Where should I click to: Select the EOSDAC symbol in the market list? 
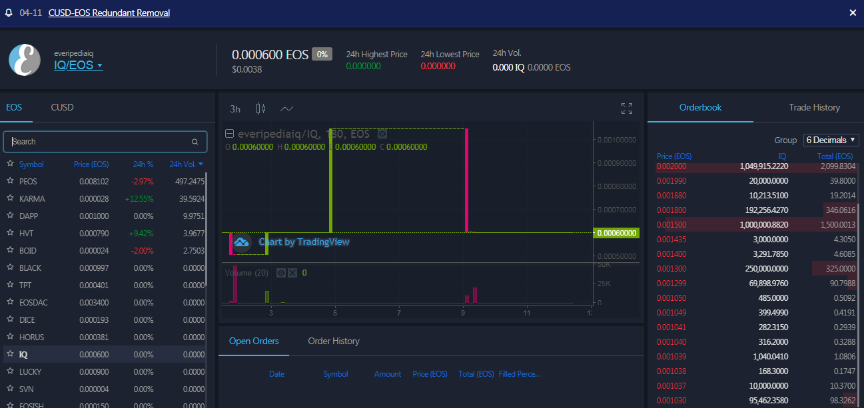[x=33, y=303]
